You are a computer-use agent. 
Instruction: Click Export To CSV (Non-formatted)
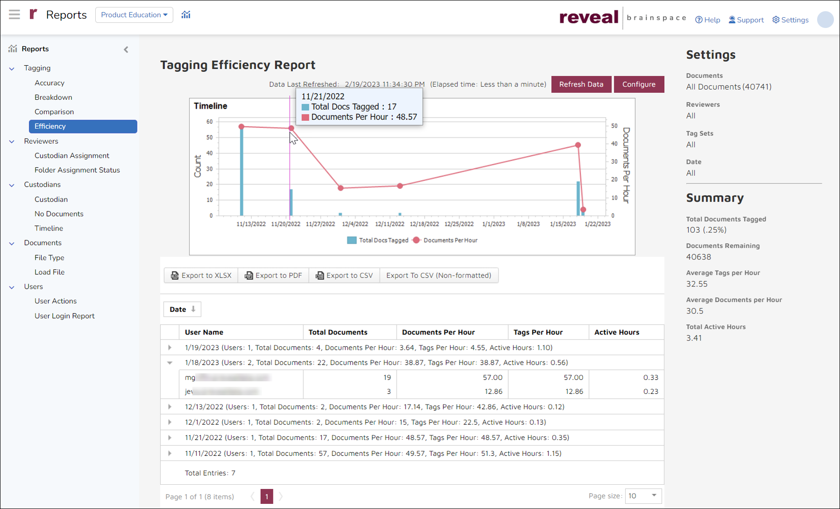point(439,275)
